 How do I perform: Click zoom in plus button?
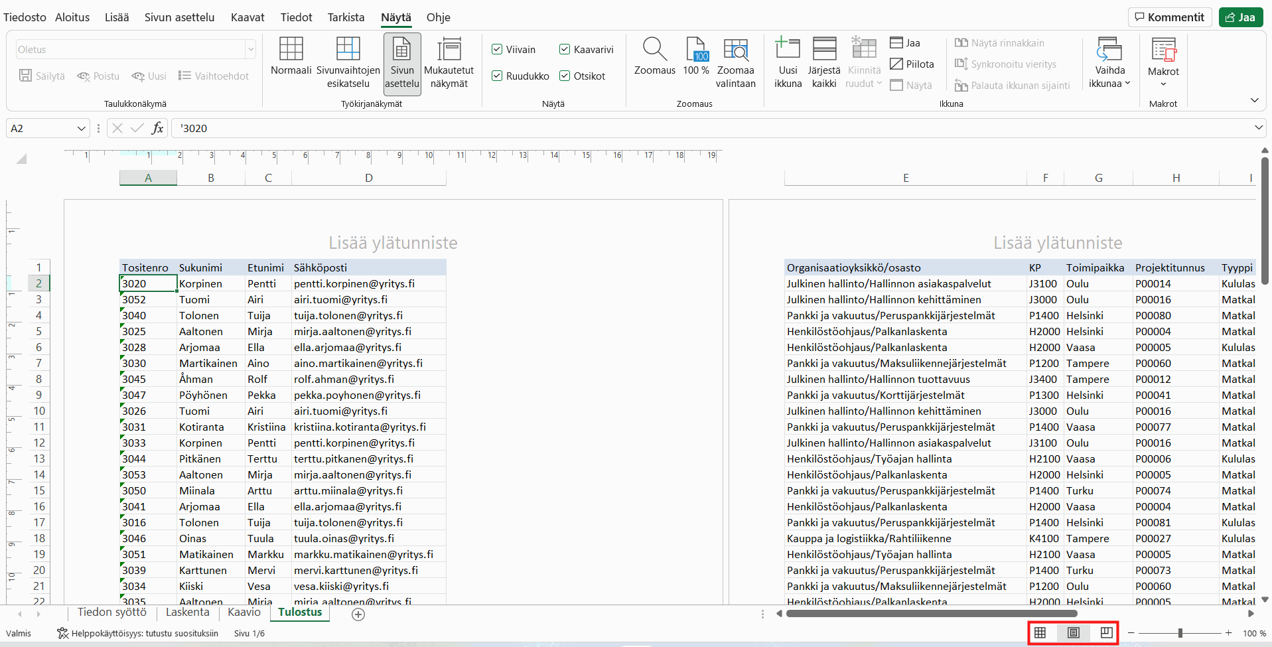tap(1229, 633)
